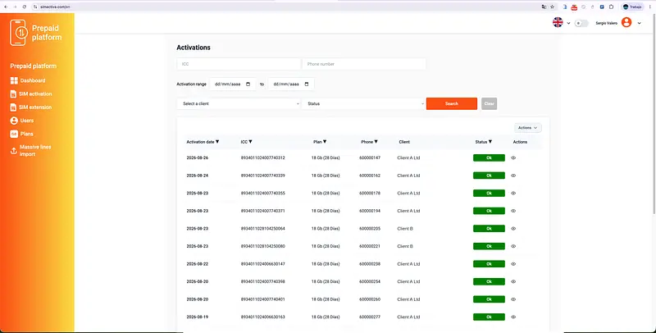656x333 pixels.
Task: Click the orange user avatar icon
Action: pyautogui.click(x=626, y=22)
